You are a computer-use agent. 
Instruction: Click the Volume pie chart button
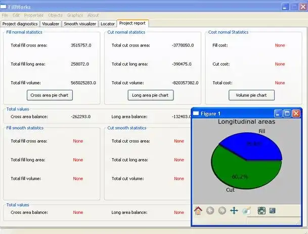[x=251, y=95]
